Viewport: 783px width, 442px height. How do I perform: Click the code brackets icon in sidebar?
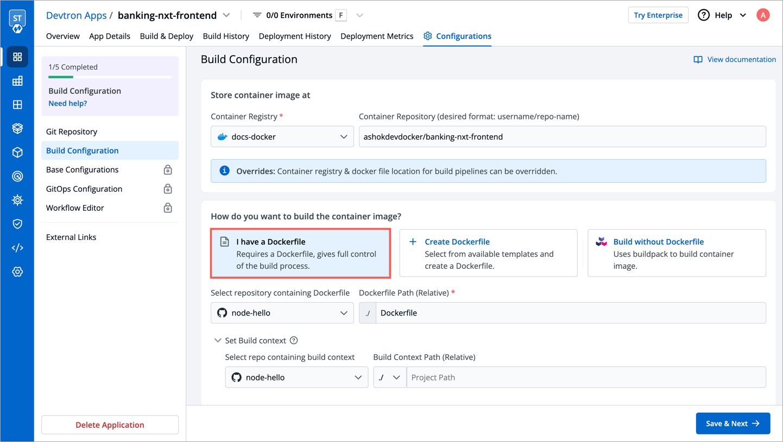pos(17,248)
